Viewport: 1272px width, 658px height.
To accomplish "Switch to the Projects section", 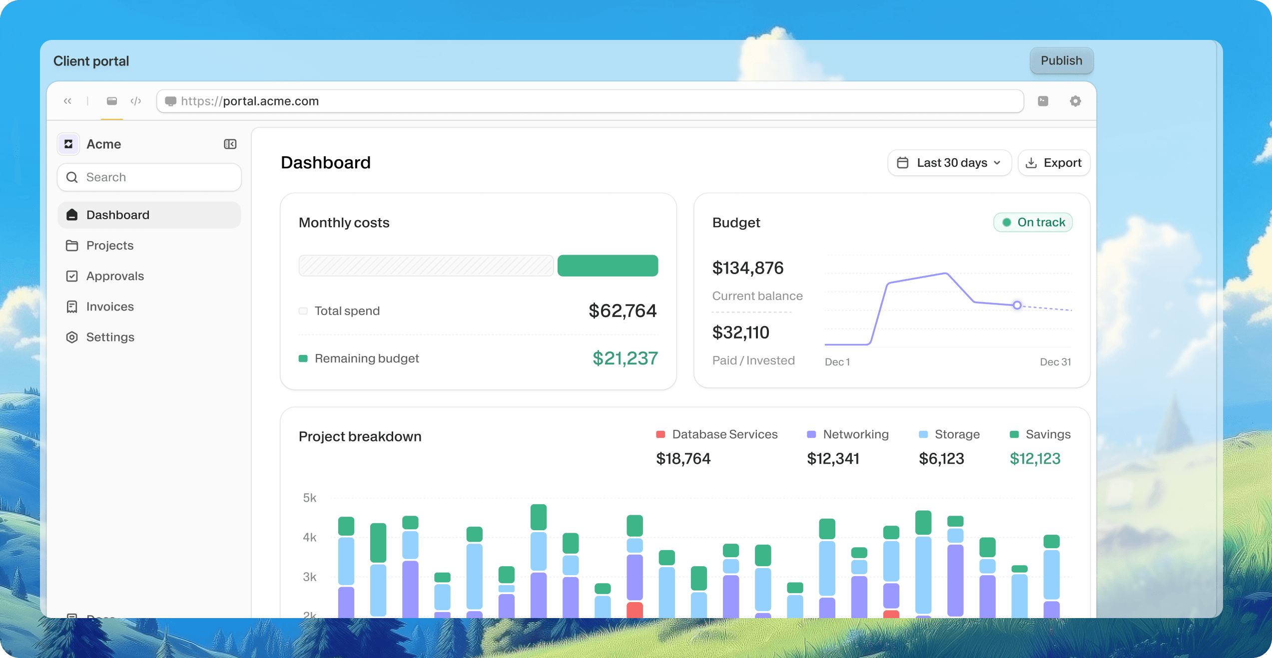I will pos(109,245).
